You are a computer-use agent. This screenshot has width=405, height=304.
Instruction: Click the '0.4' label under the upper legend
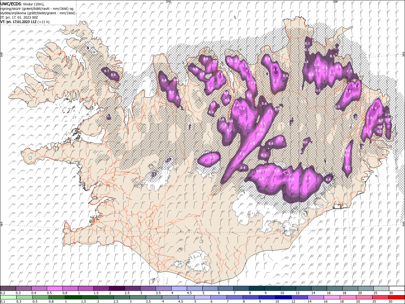[x=34, y=293]
